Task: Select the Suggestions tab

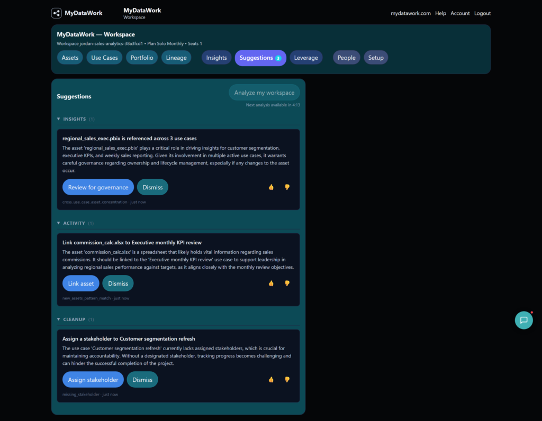Action: pos(260,58)
